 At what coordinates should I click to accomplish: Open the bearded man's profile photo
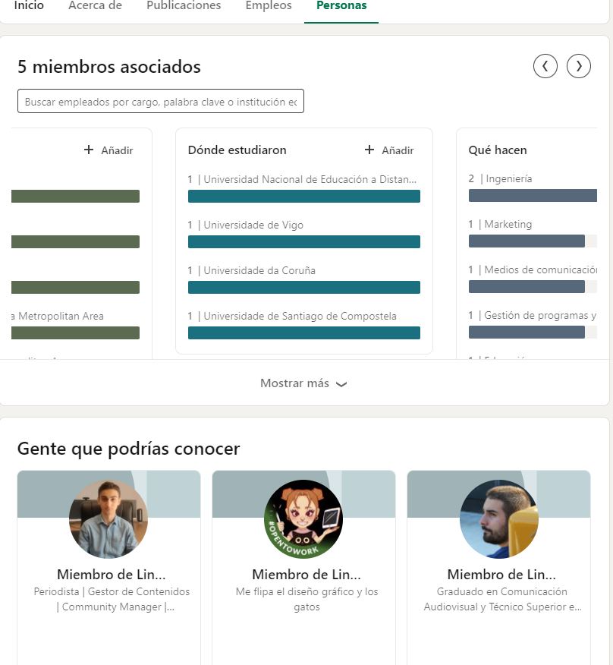tap(498, 519)
